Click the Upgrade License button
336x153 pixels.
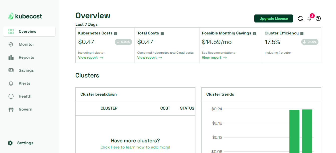[274, 18]
